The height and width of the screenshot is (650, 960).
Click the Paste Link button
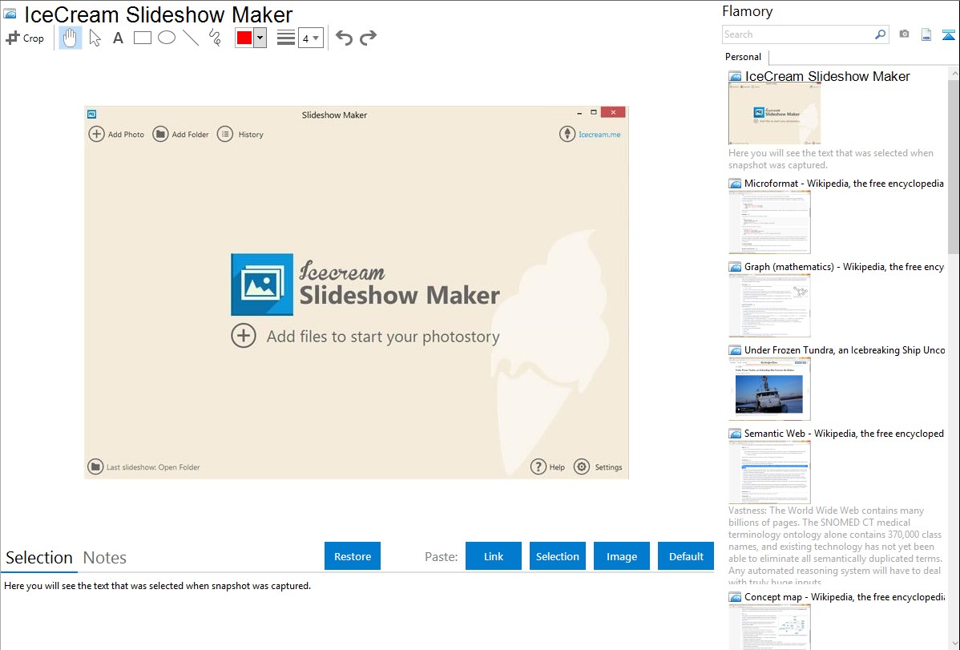click(x=494, y=555)
